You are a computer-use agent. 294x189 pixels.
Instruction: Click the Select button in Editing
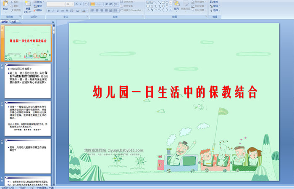(215, 10)
